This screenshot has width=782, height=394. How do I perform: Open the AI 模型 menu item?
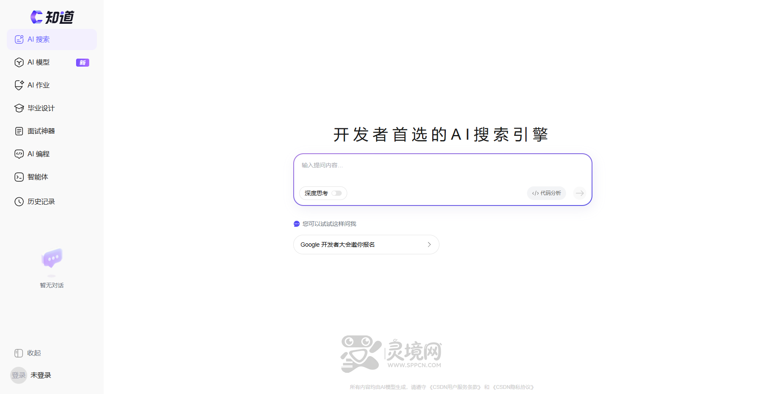tap(52, 62)
